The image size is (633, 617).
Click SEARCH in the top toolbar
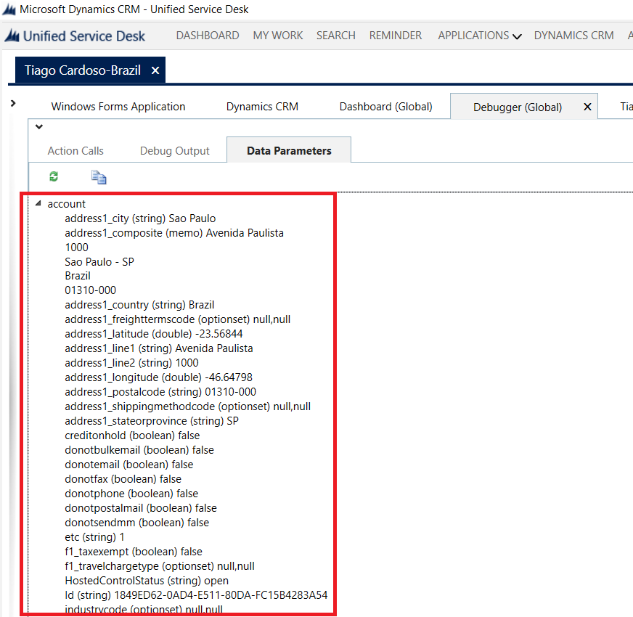[x=335, y=36]
